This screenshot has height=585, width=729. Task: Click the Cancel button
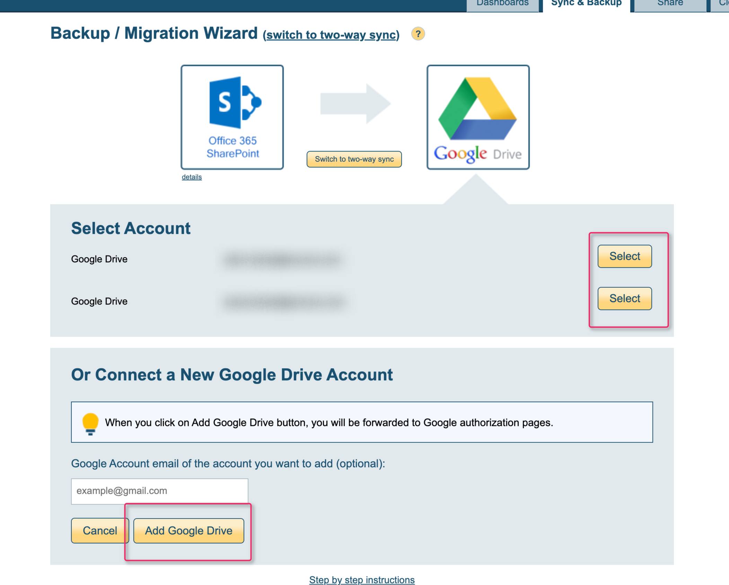[x=100, y=531]
